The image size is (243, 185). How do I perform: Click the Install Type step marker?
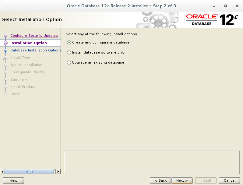click(x=6, y=58)
